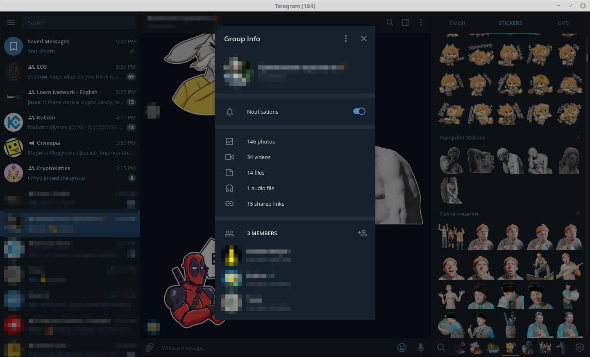This screenshot has width=590, height=357.
Task: Remove the Самогонщики sticker set
Action: click(578, 213)
